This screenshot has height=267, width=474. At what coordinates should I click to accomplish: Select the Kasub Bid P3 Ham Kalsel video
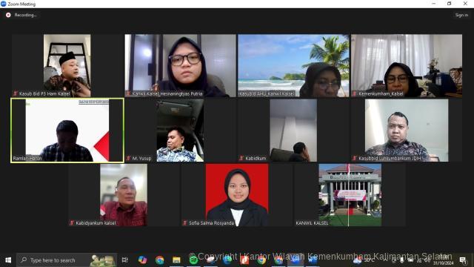point(67,65)
